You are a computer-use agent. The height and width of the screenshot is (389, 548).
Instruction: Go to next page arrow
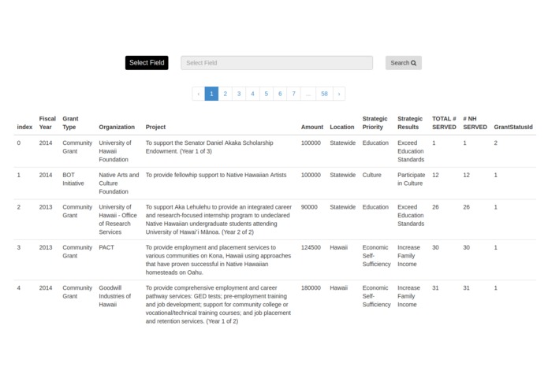(x=339, y=94)
